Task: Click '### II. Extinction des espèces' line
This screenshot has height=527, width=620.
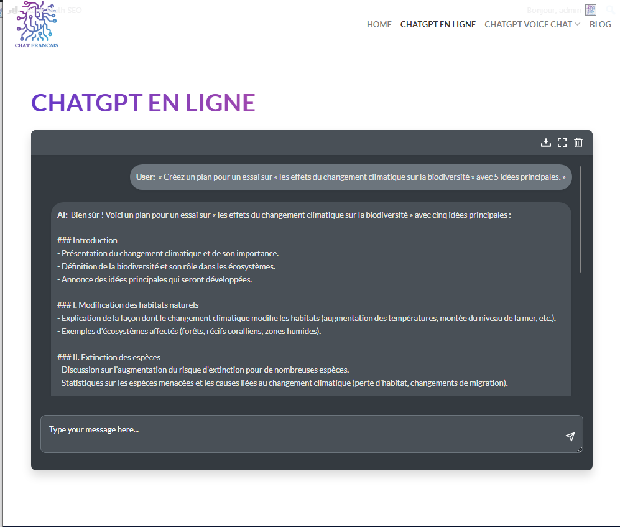Action: [x=109, y=357]
